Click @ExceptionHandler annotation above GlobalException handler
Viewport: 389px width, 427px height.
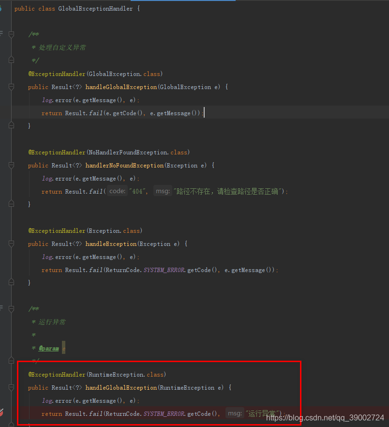click(x=57, y=74)
